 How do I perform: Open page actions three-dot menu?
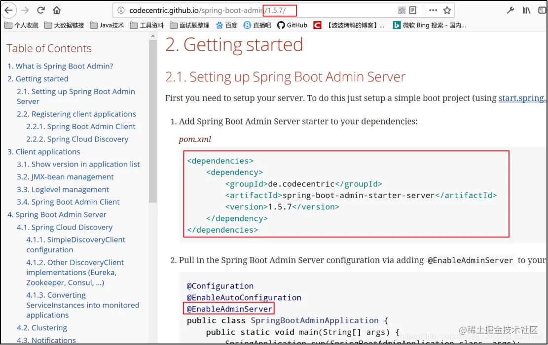433,10
